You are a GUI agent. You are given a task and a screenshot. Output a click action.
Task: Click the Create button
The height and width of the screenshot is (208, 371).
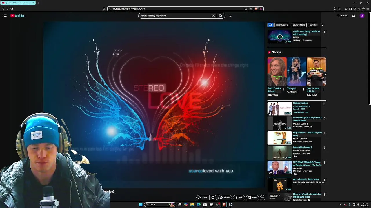pos(342,16)
